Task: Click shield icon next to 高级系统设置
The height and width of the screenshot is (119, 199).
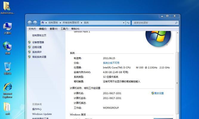Action: 30,57
